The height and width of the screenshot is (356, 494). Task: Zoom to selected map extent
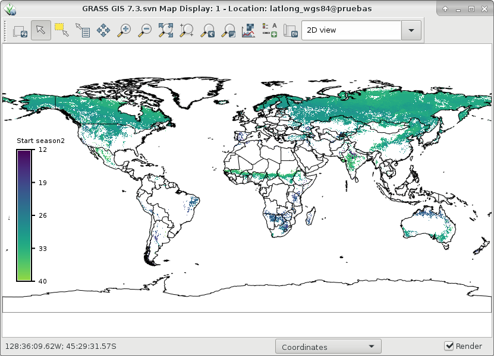click(166, 31)
